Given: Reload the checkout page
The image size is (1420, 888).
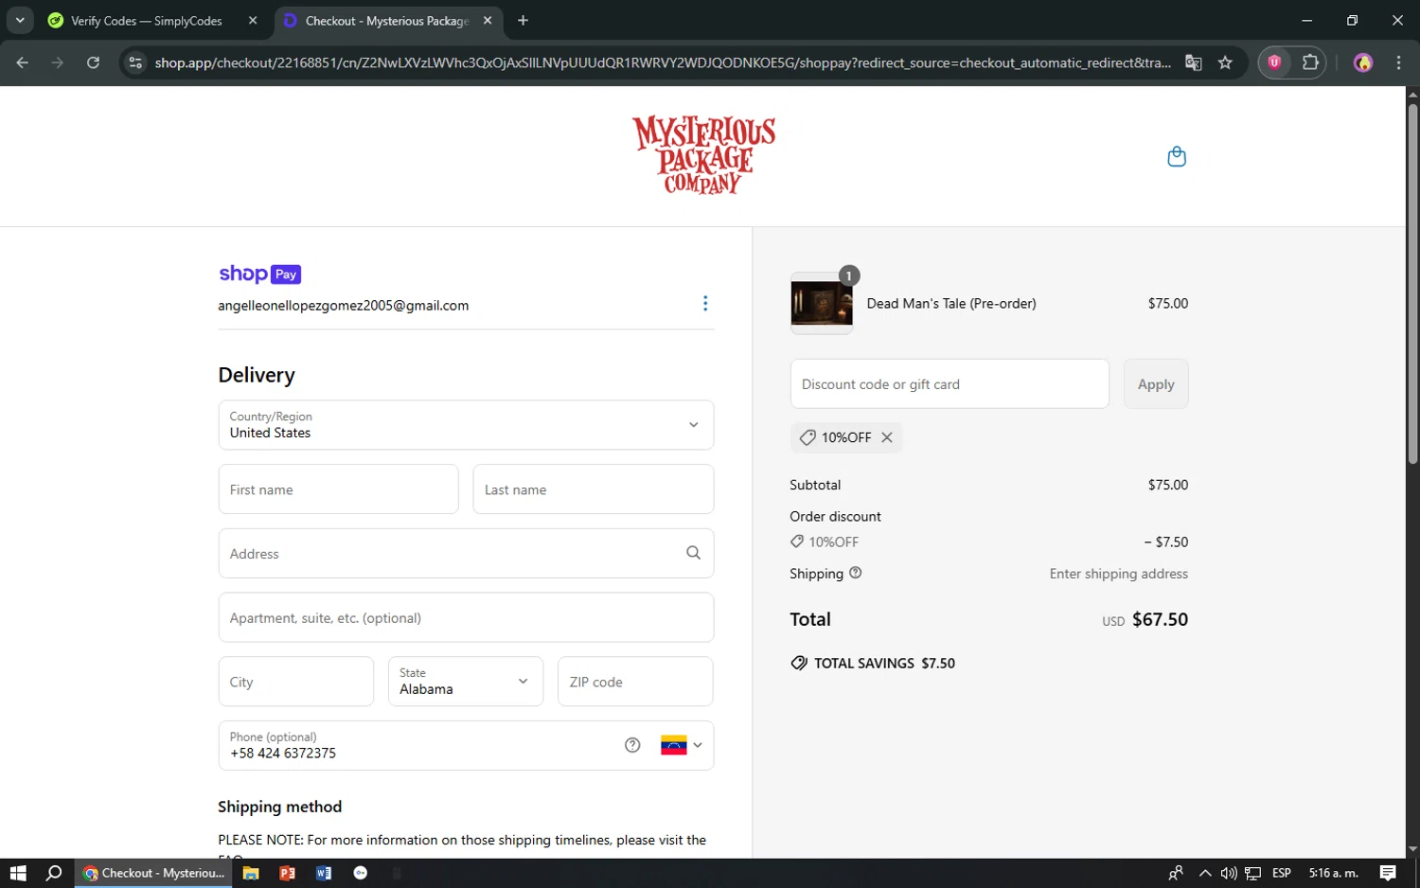Looking at the screenshot, I should pos(93,62).
